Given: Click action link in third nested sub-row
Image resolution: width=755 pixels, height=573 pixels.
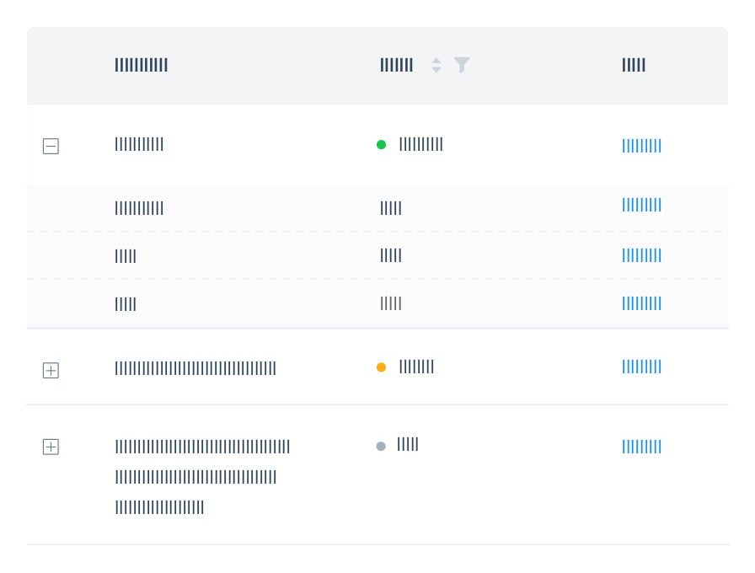Looking at the screenshot, I should pos(641,303).
